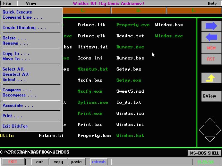Choose Copy To menu entry
This screenshot has height=166, width=222.
pos(16,54)
